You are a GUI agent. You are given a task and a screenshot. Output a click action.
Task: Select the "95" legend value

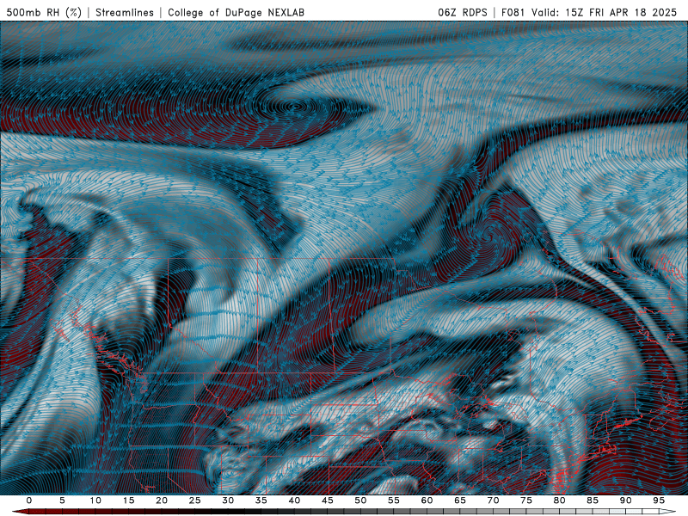tap(659, 501)
